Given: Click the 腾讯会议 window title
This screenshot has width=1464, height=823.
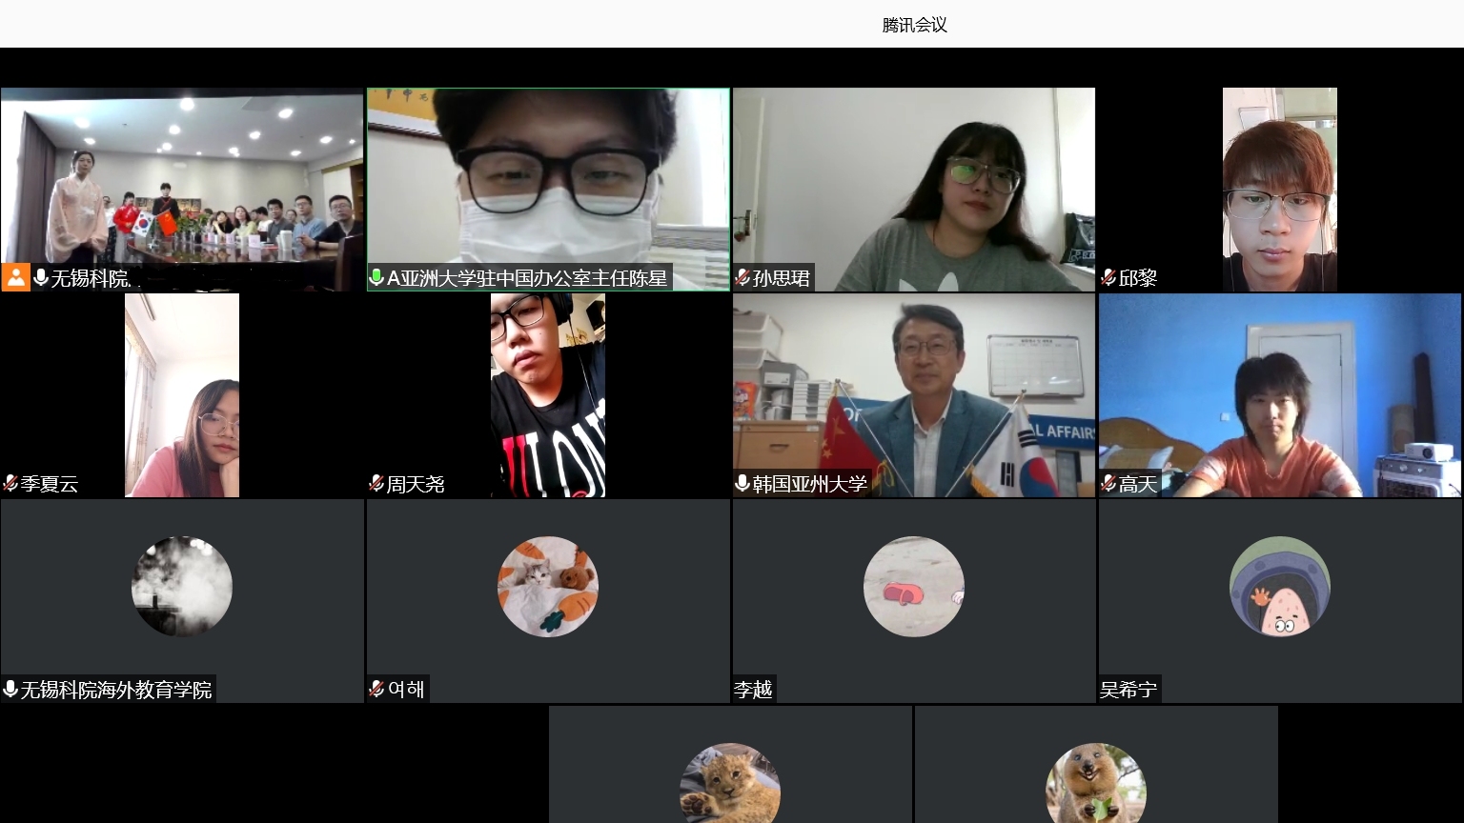Looking at the screenshot, I should pos(914,25).
